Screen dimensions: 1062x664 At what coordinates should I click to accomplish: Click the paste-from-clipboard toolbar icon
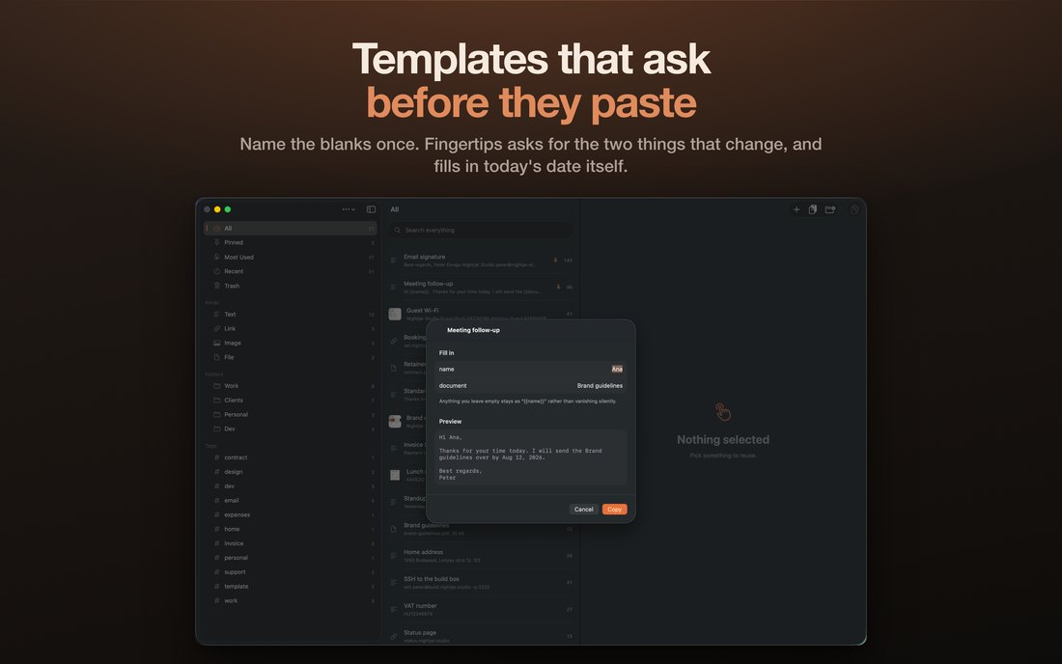click(813, 209)
